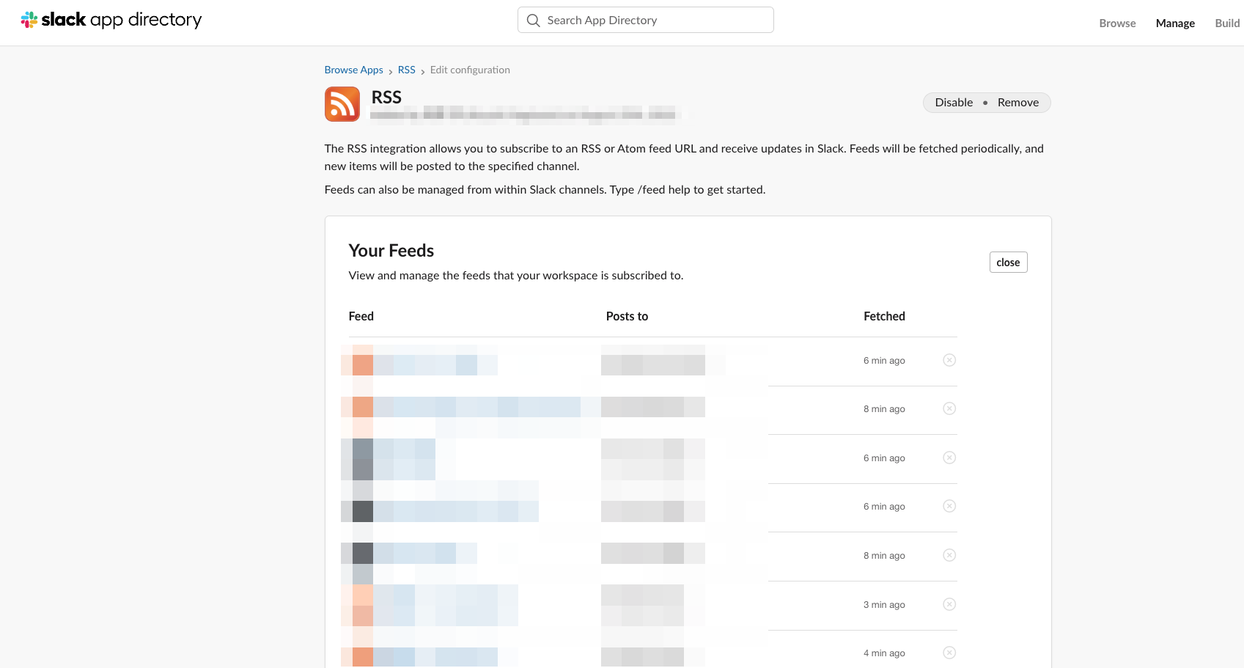Open the Browse section

pos(1116,23)
